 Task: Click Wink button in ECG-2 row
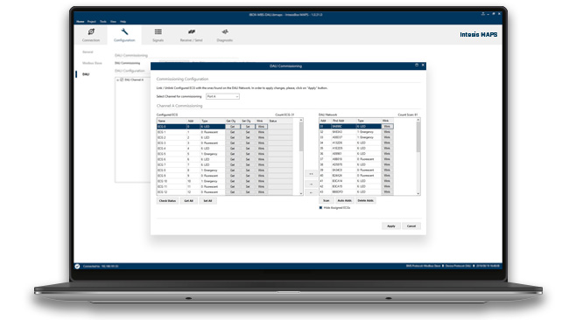click(261, 137)
